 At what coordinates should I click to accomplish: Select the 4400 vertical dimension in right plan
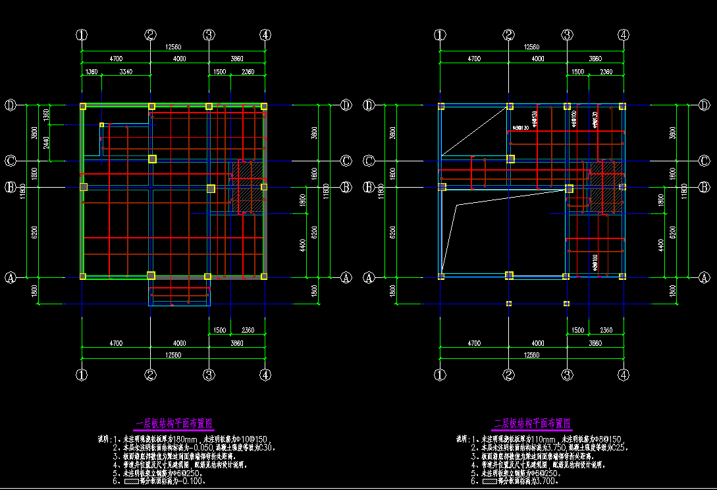[x=661, y=245]
